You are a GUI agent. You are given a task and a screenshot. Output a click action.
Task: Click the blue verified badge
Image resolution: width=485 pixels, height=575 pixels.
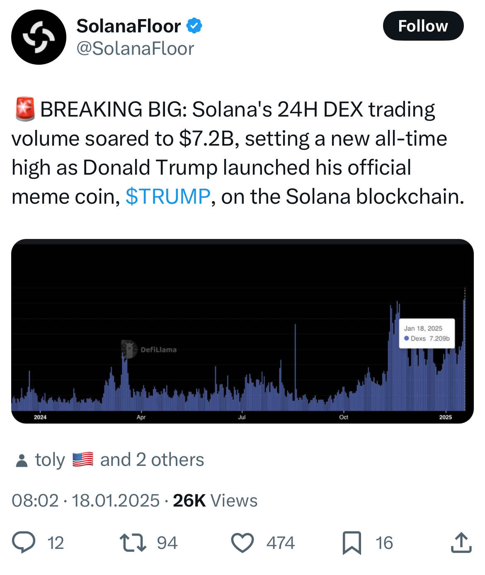point(194,26)
